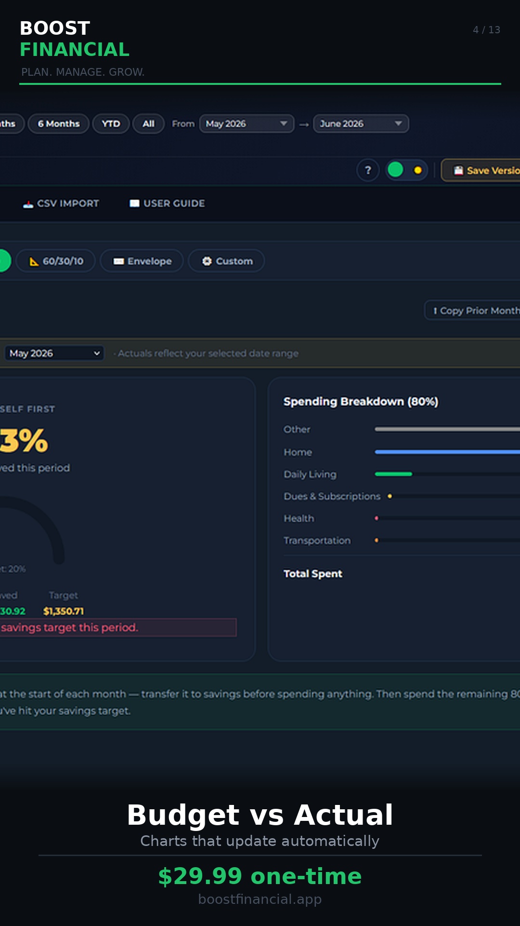
Task: Click the question mark help icon
Action: point(368,170)
